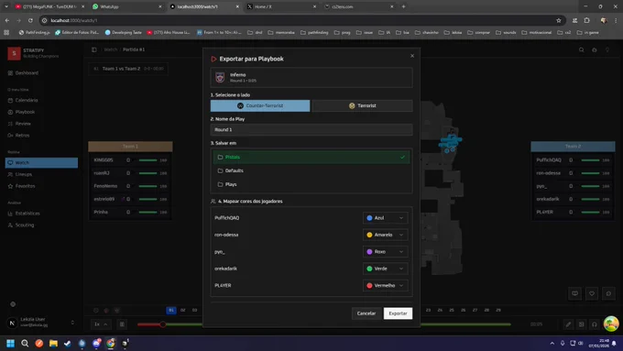Click the heart favorite icon
The height and width of the screenshot is (351, 623).
click(592, 294)
